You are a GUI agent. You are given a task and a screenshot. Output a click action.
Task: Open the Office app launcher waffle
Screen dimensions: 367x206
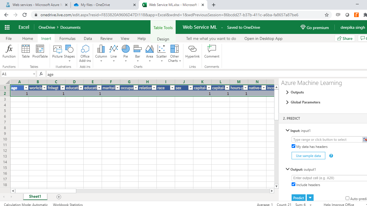(x=7, y=27)
